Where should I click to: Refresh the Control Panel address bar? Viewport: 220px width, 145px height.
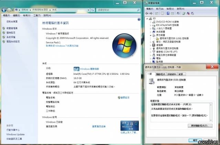[x=92, y=10]
